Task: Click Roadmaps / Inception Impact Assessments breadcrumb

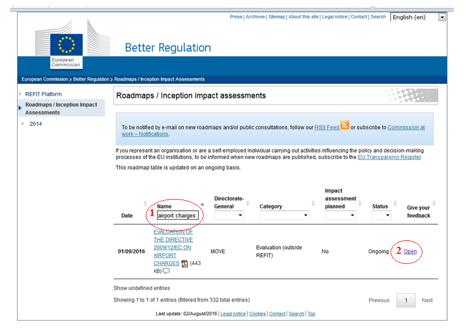Action: pos(159,79)
